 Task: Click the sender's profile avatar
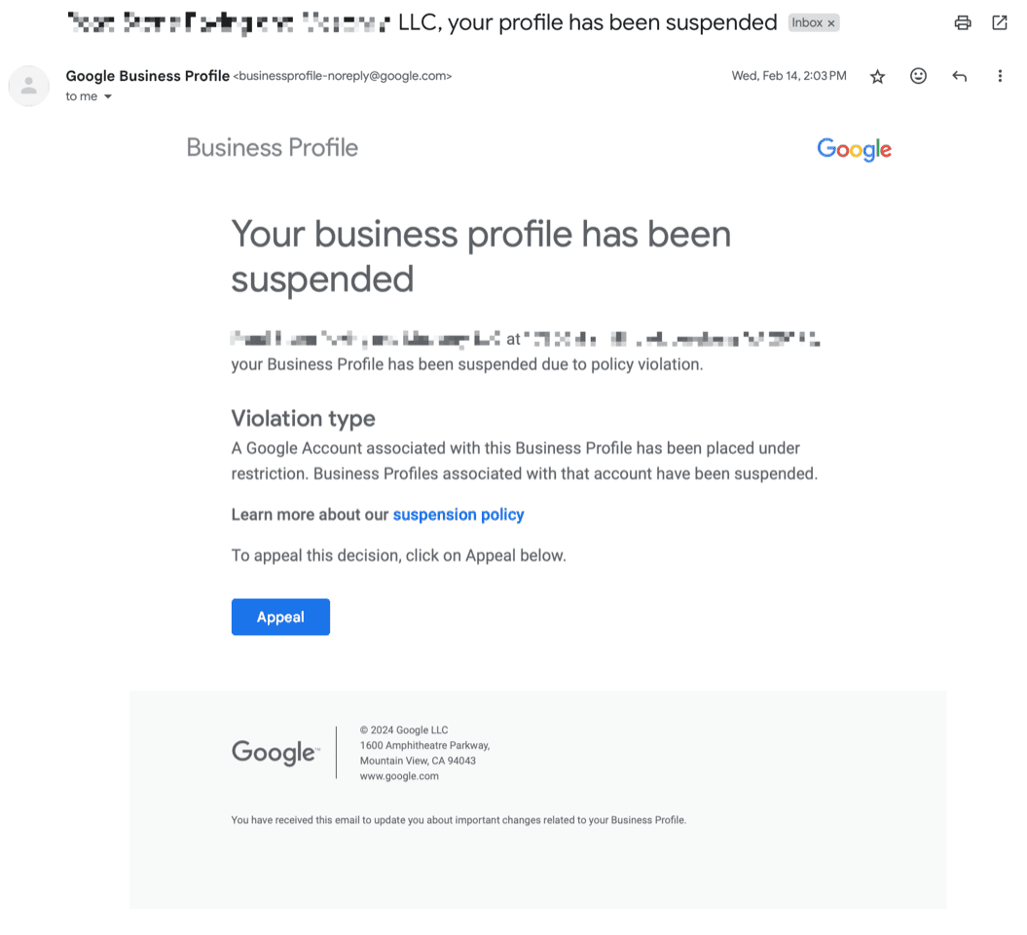click(29, 86)
